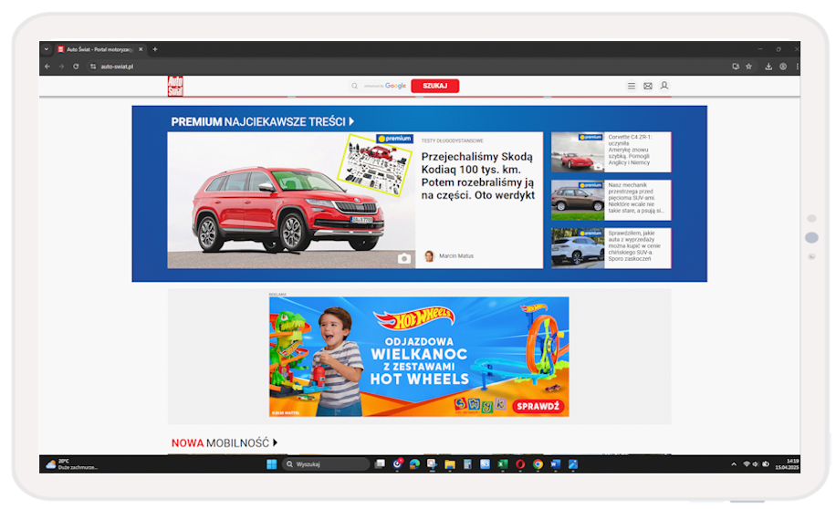
Task: Open the Chrome profile icon
Action: point(783,67)
